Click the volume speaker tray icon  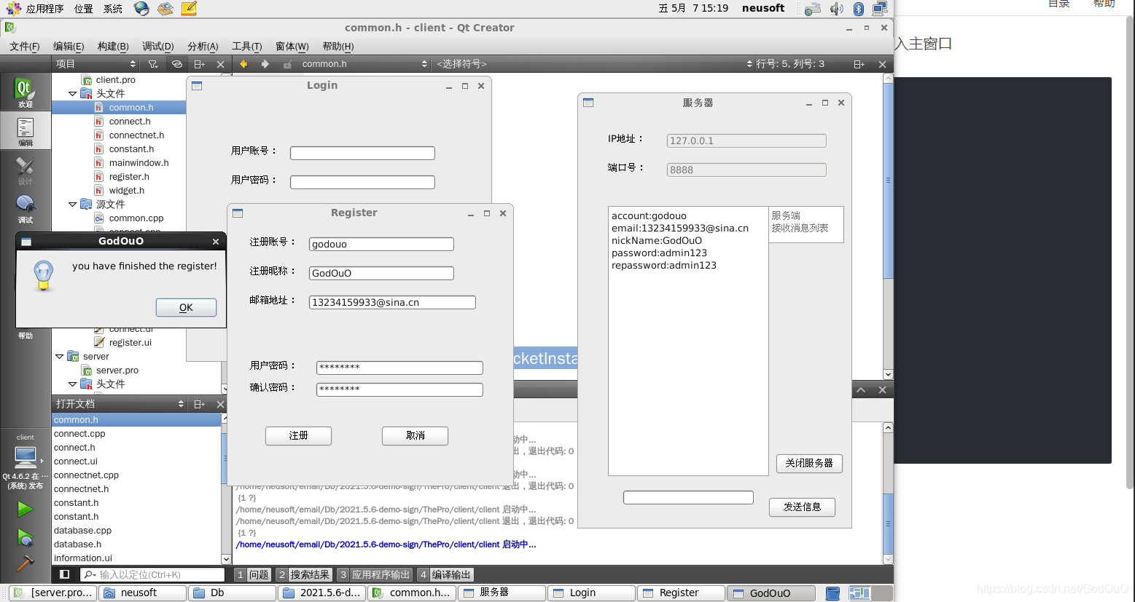pyautogui.click(x=836, y=9)
